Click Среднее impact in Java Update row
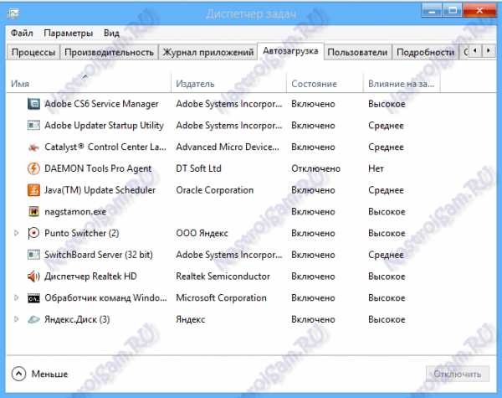 [386, 190]
